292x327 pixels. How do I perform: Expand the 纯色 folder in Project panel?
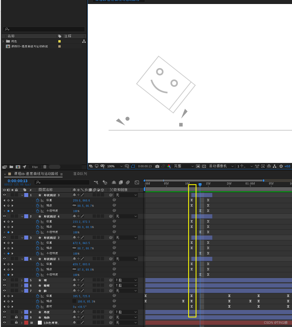click(3, 41)
